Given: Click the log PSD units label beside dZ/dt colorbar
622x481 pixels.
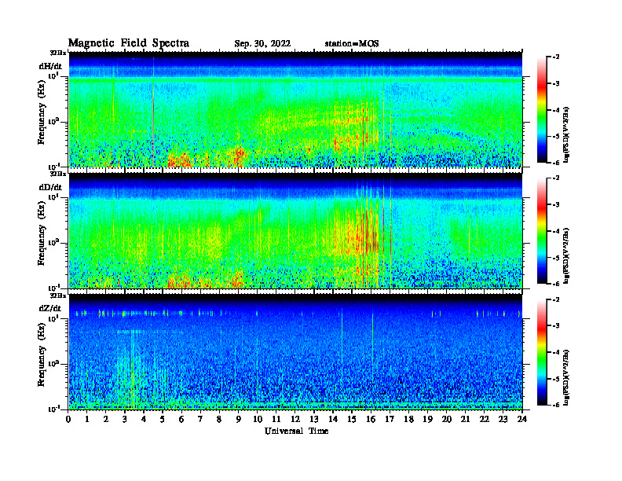Looking at the screenshot, I should point(566,377).
